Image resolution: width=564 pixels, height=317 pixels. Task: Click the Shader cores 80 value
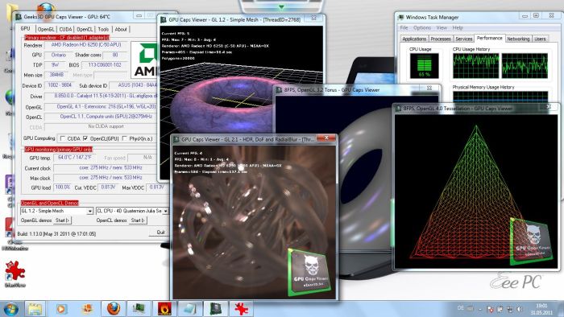pyautogui.click(x=115, y=55)
